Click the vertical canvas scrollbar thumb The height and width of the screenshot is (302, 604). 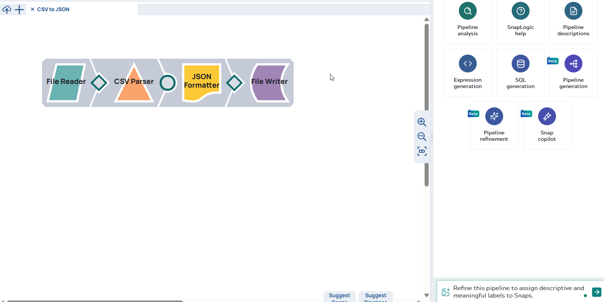point(426,105)
